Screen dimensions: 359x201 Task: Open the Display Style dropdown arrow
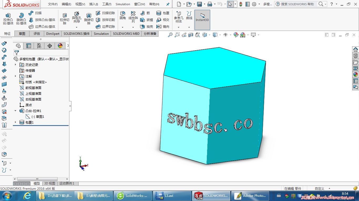point(220,35)
